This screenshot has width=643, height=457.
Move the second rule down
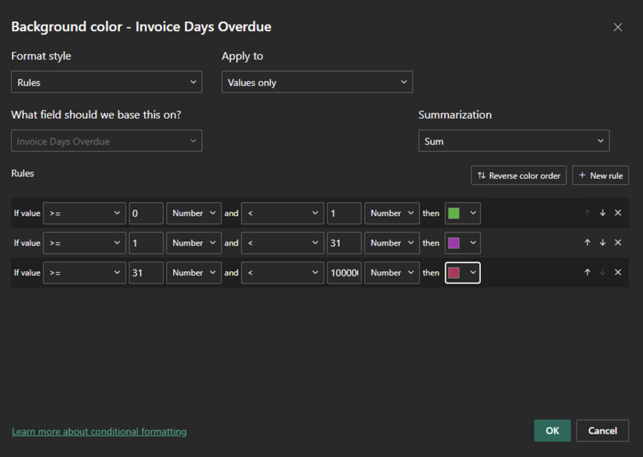coord(602,243)
